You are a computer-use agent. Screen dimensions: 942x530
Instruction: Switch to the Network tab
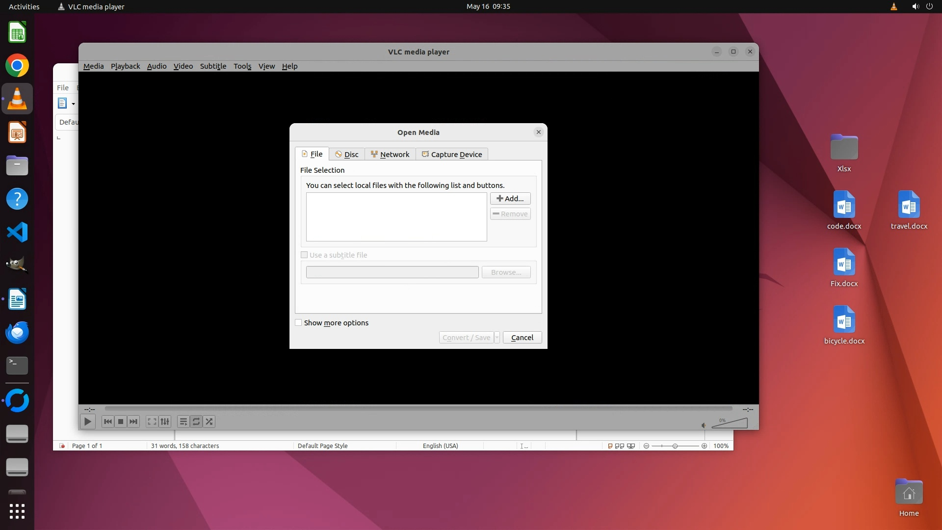[x=390, y=155]
